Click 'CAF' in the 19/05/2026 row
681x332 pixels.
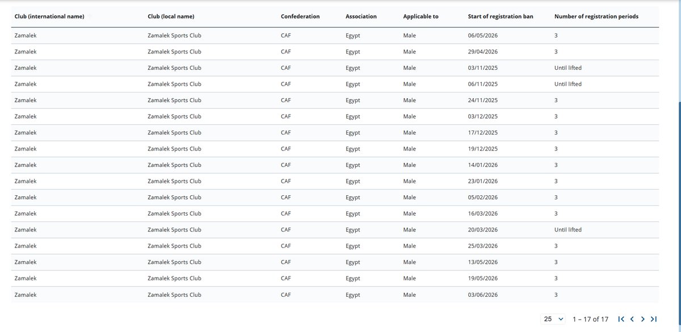click(286, 278)
